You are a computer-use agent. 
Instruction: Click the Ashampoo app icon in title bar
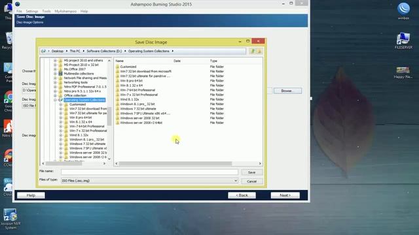[18, 4]
